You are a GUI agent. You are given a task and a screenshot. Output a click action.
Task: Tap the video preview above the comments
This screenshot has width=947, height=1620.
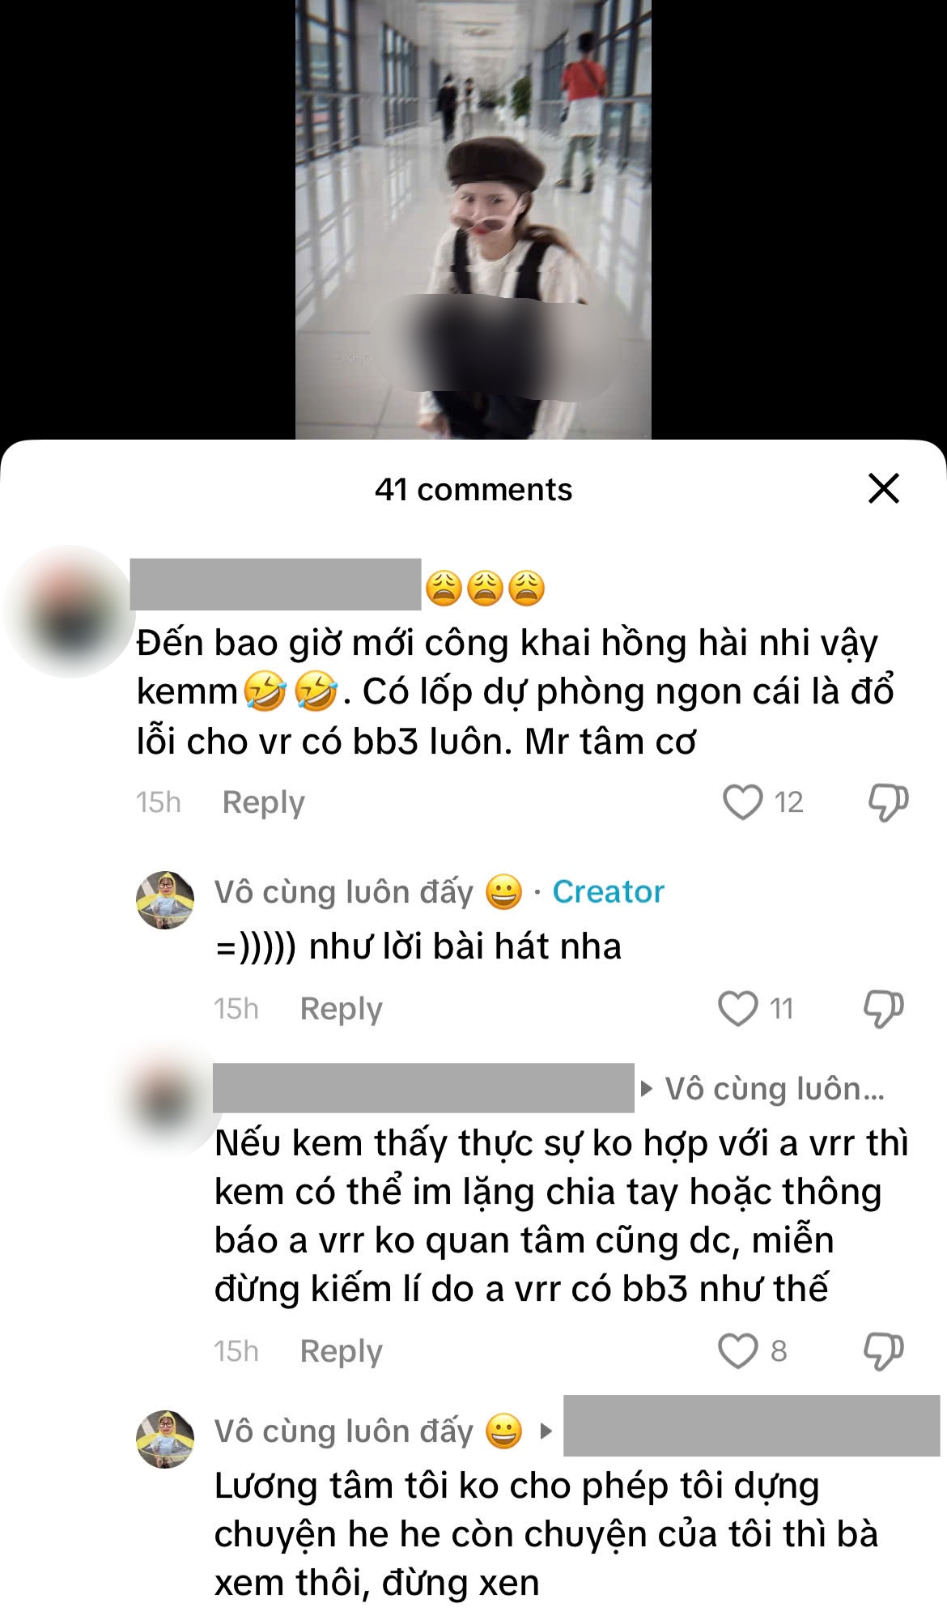(x=473, y=219)
